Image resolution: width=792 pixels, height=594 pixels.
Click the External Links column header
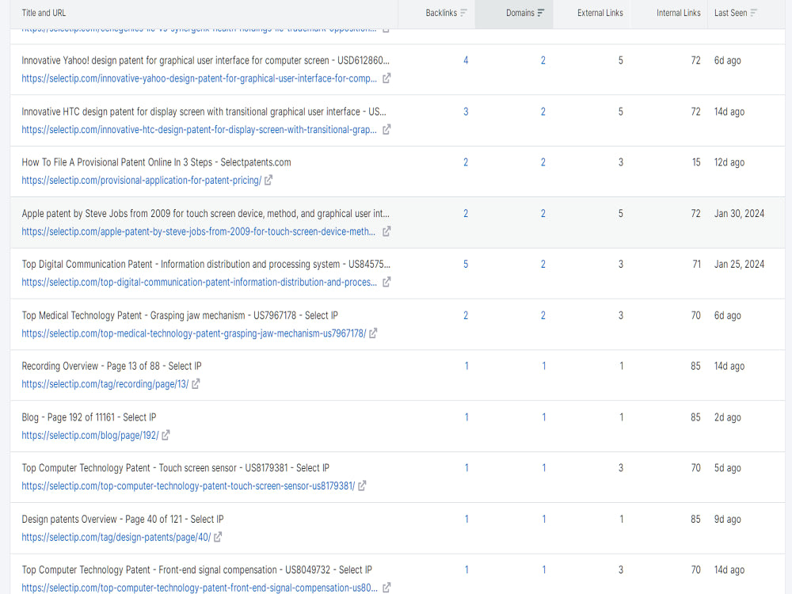point(600,13)
